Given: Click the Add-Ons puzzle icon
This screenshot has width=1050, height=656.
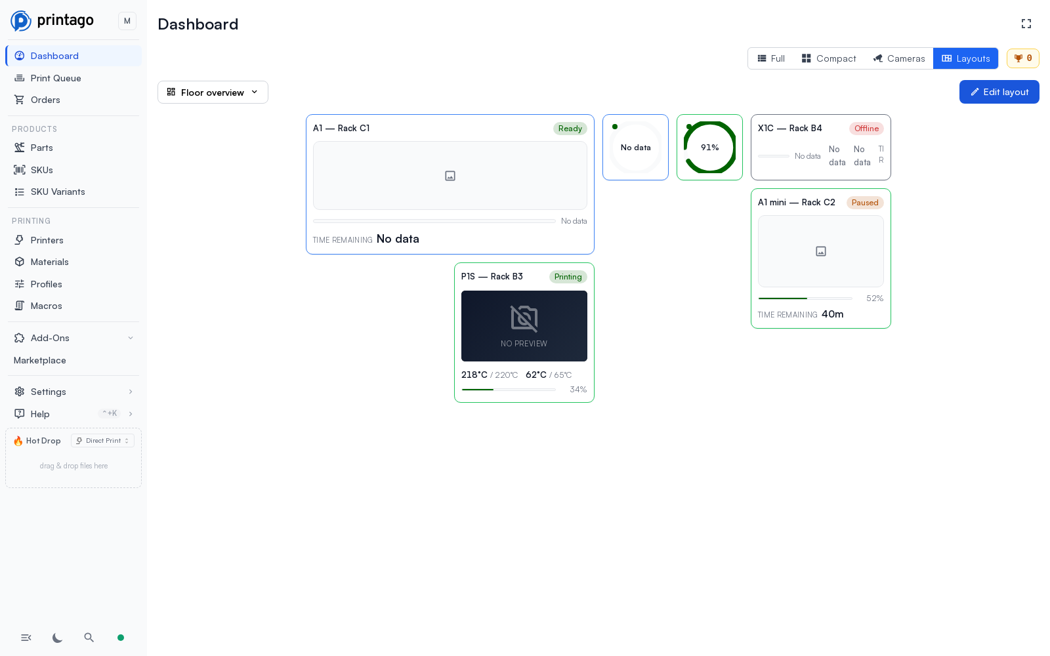Looking at the screenshot, I should (20, 338).
